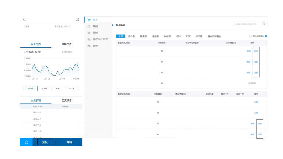Image resolution: width=283 pixels, height=159 pixels.
Task: Tap the star favorite icon in the bottom bar
Action: (27, 142)
